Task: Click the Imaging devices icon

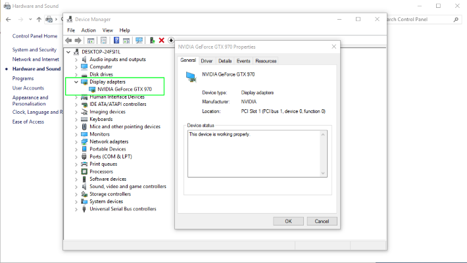Action: tap(84, 112)
